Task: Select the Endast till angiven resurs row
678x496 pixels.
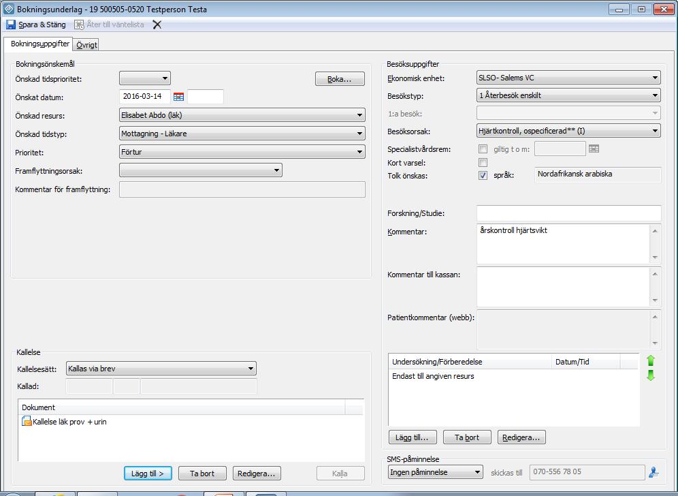Action: (514, 376)
